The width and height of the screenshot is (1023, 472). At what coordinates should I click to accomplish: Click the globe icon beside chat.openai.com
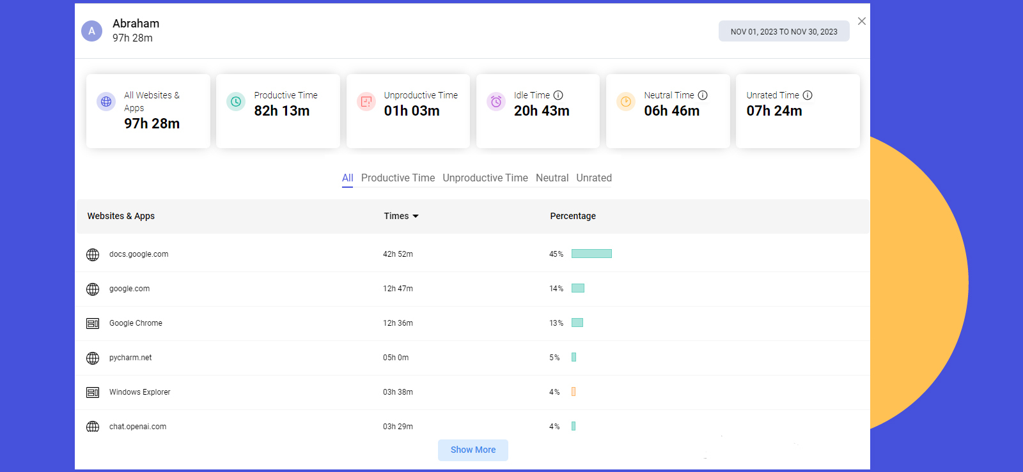pyautogui.click(x=93, y=427)
